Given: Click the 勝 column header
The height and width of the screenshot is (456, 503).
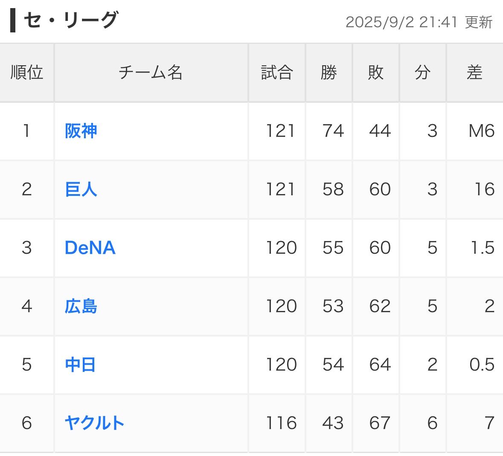Looking at the screenshot, I should click(329, 73).
